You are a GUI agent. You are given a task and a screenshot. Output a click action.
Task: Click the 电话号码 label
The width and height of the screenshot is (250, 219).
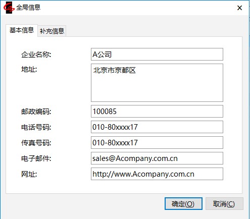(x=36, y=127)
